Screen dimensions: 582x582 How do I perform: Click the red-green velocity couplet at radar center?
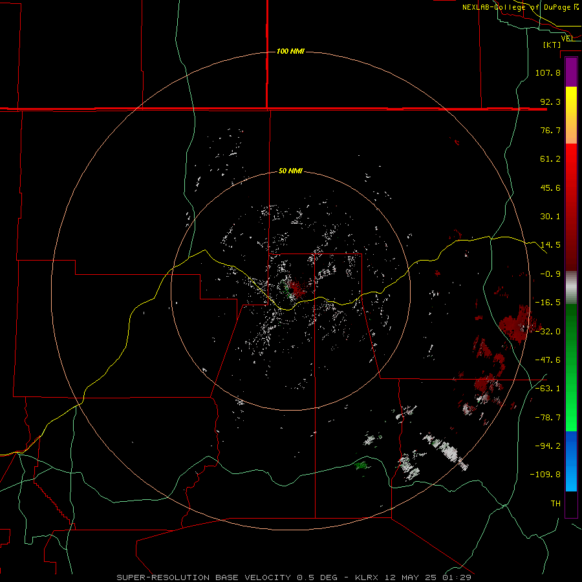pyautogui.click(x=294, y=288)
